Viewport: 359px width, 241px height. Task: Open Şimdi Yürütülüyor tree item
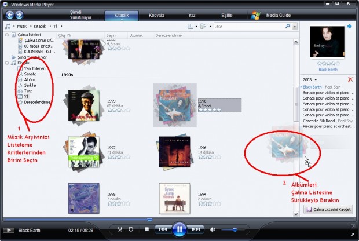coord(32,57)
